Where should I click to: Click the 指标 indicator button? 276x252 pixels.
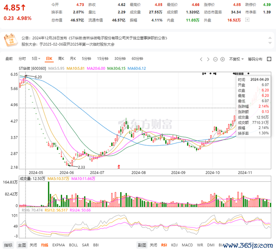[x=8, y=245]
